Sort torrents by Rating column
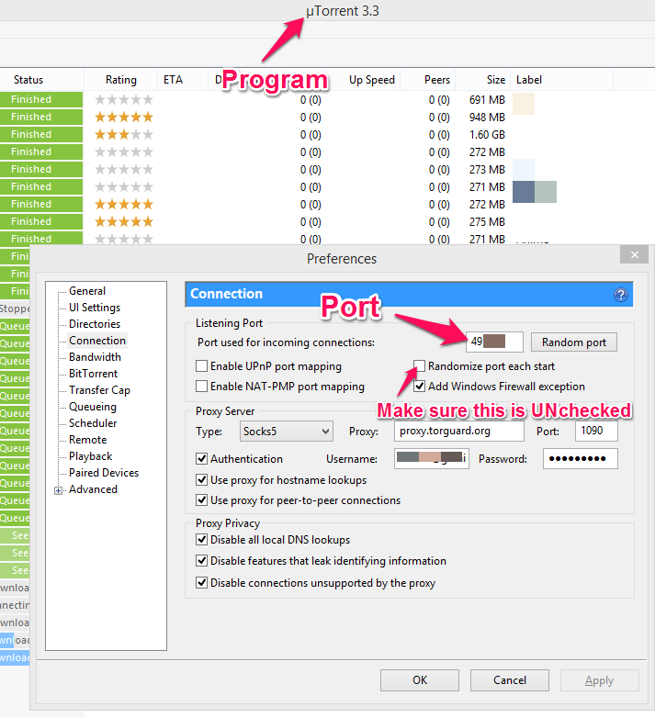 [x=121, y=80]
